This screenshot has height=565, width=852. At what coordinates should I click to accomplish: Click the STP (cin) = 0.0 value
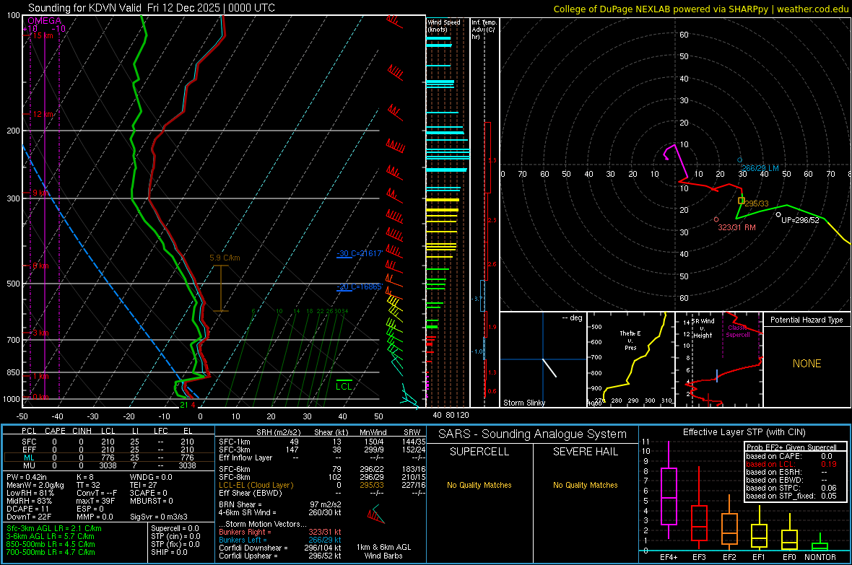click(x=175, y=536)
